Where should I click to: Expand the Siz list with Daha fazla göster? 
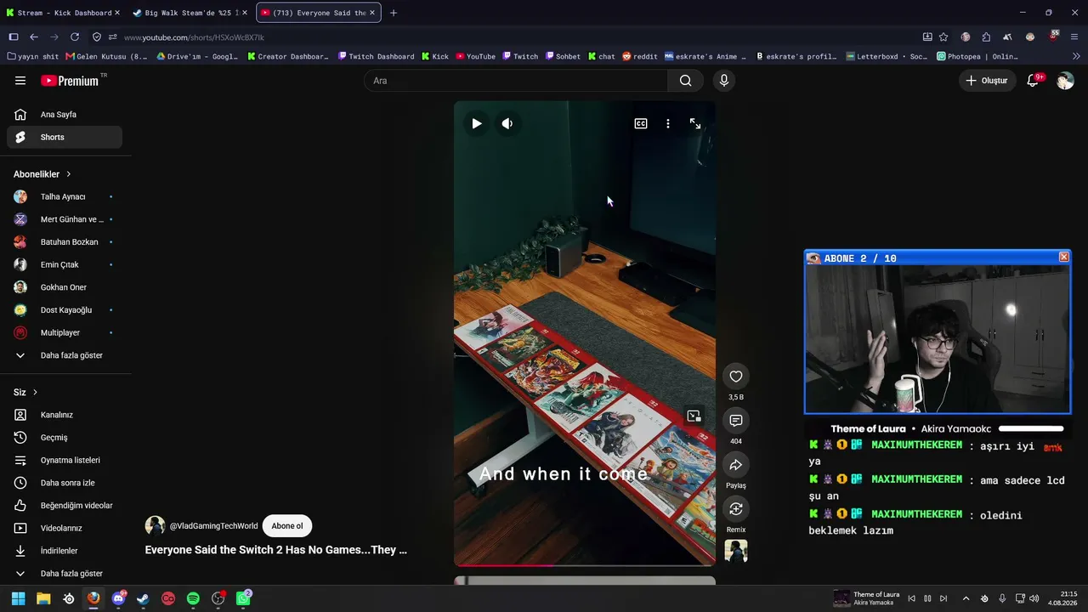point(65,574)
